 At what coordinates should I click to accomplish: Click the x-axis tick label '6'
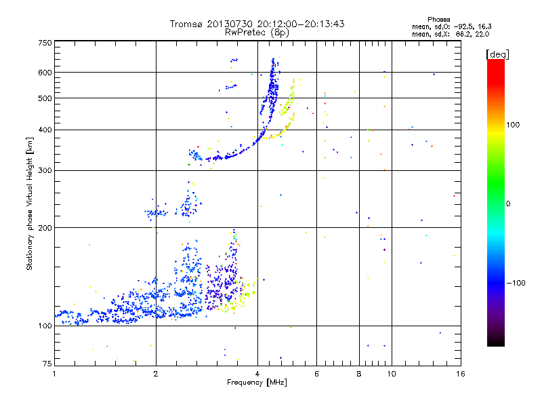click(x=316, y=374)
